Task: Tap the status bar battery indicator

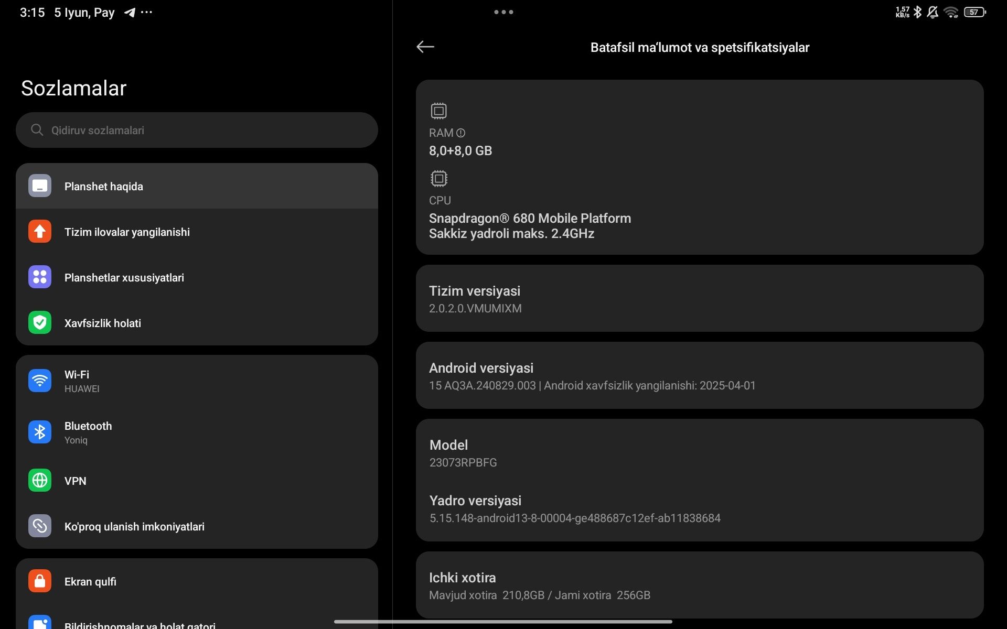Action: coord(974,12)
